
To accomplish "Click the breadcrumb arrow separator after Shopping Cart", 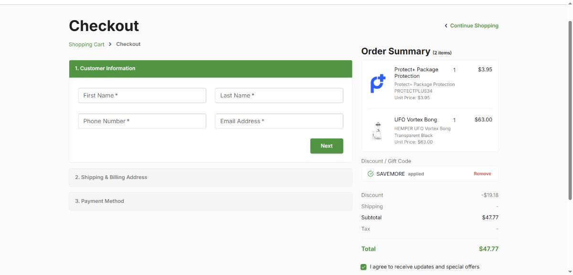I will [110, 44].
